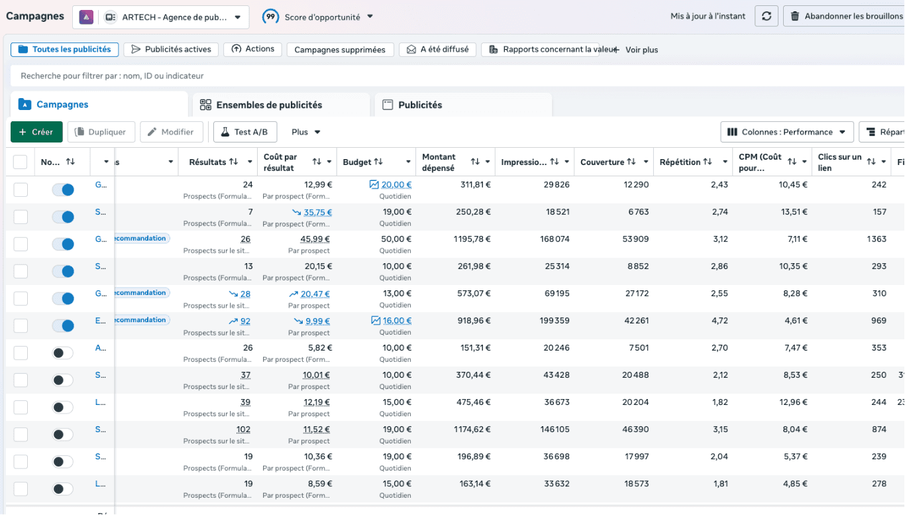Sort by Répétition column arrows

[708, 162]
